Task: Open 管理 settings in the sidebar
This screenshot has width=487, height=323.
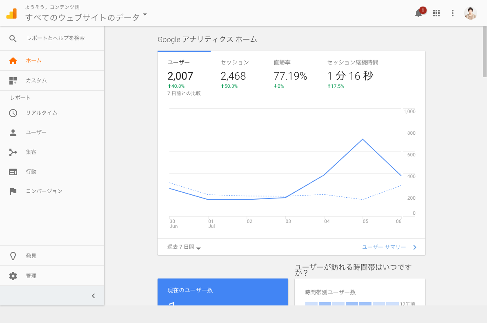Action: tap(52, 276)
